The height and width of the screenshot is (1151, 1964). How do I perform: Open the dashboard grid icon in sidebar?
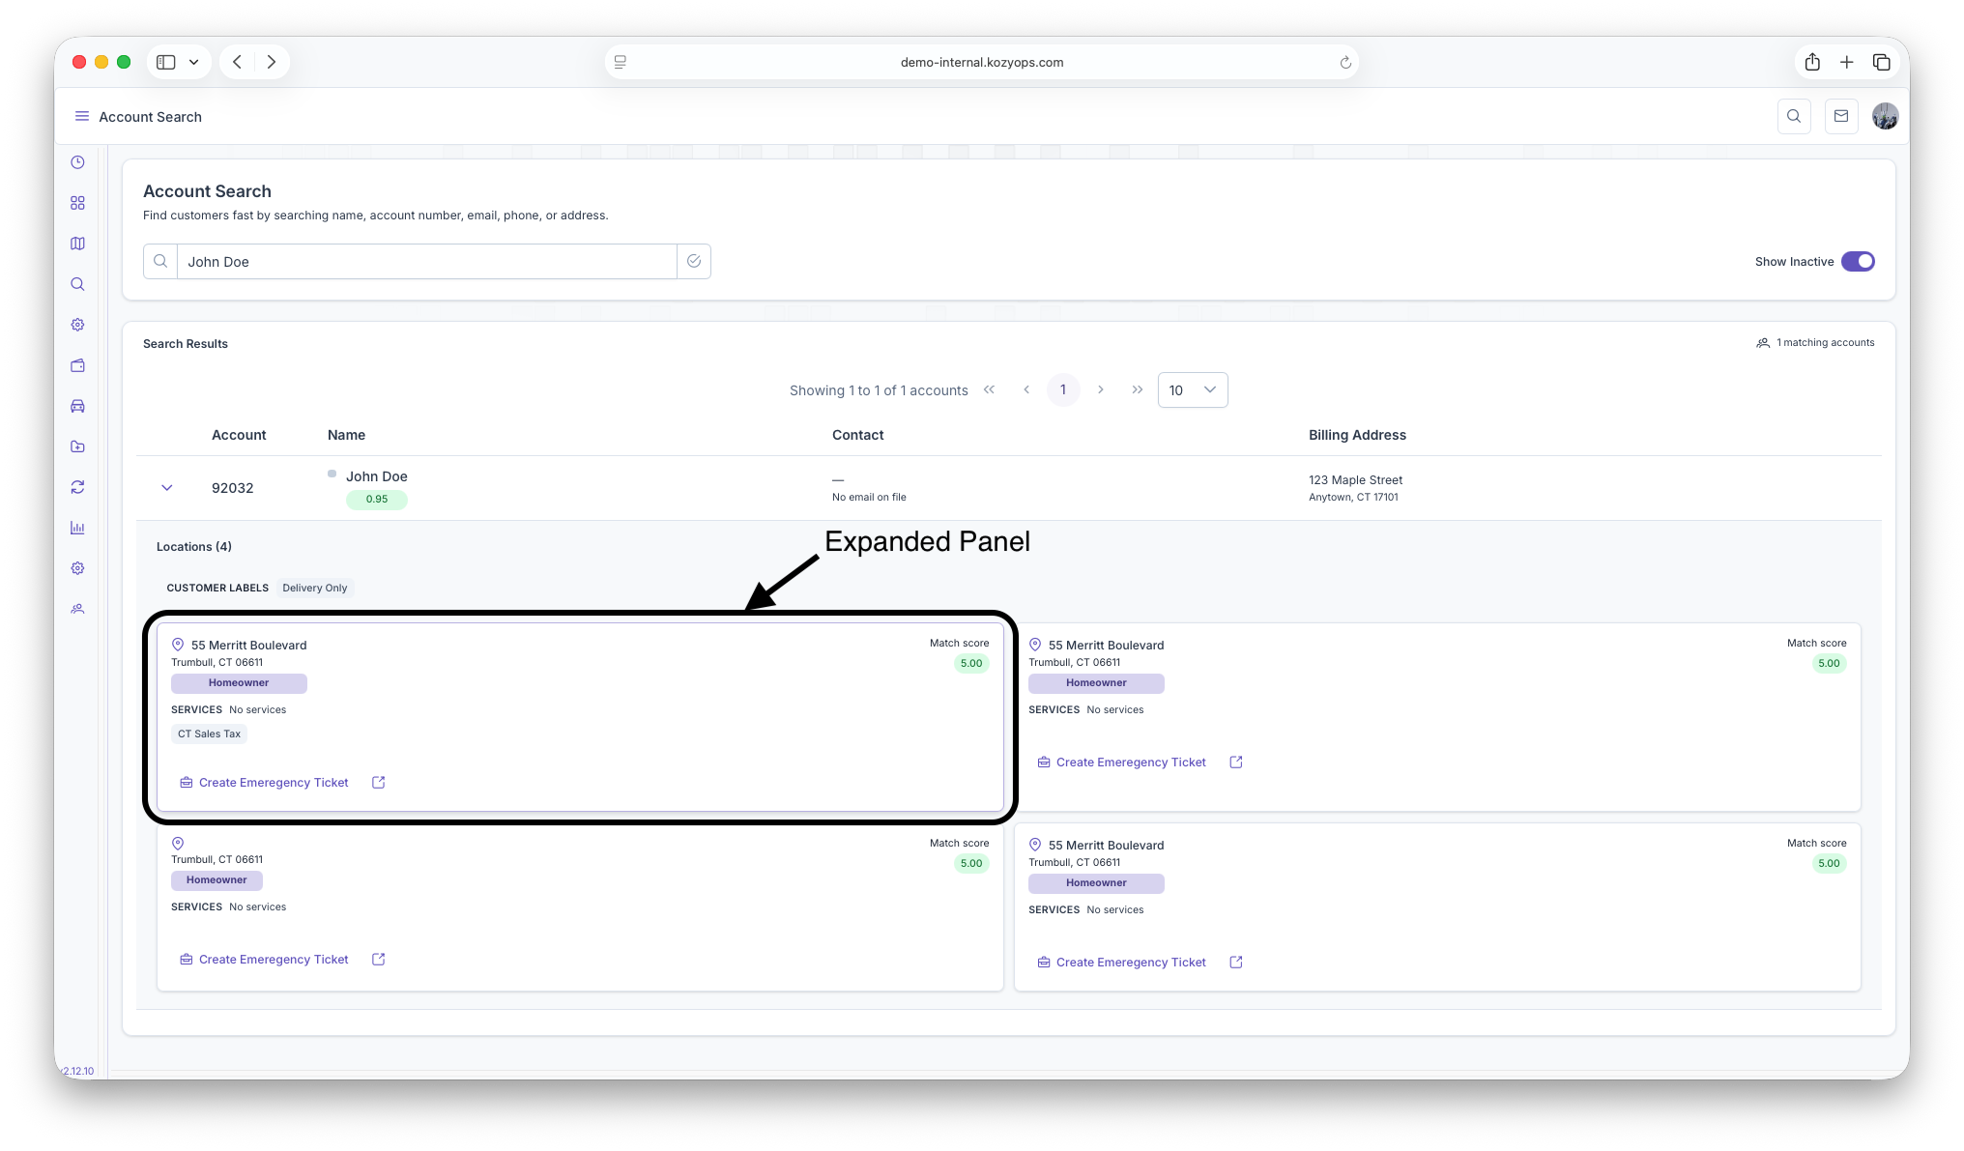77,203
